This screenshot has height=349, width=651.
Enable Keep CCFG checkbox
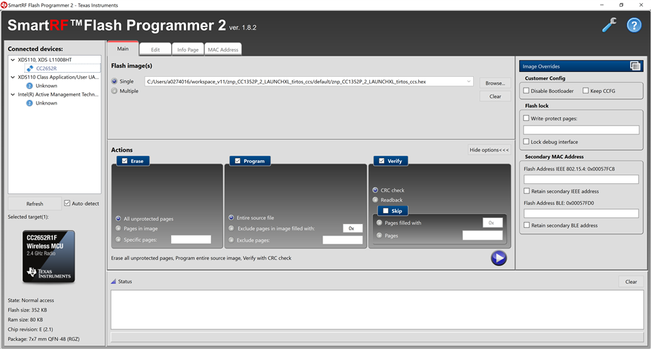pos(585,90)
